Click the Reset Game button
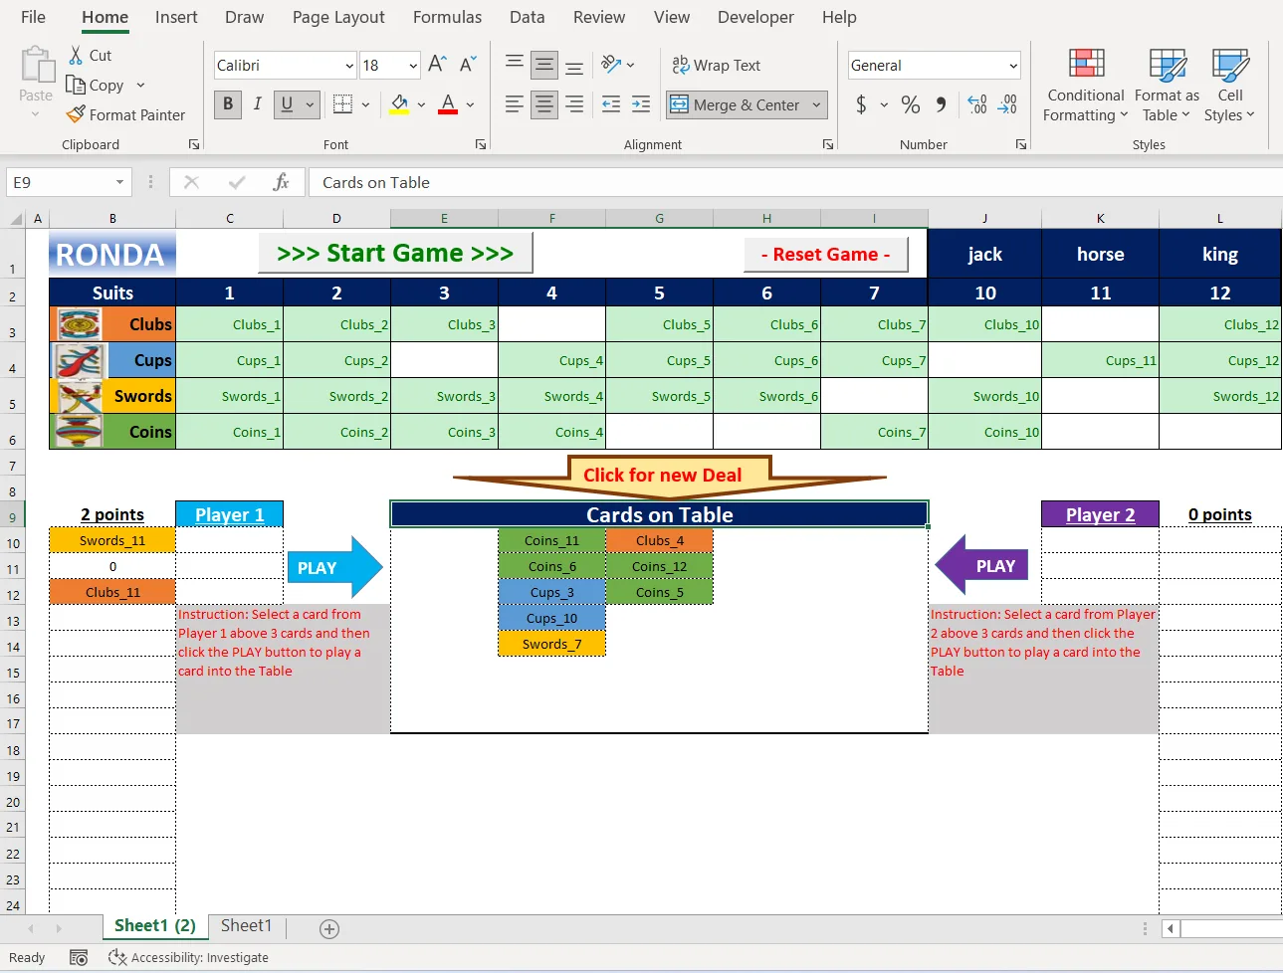 tap(825, 255)
